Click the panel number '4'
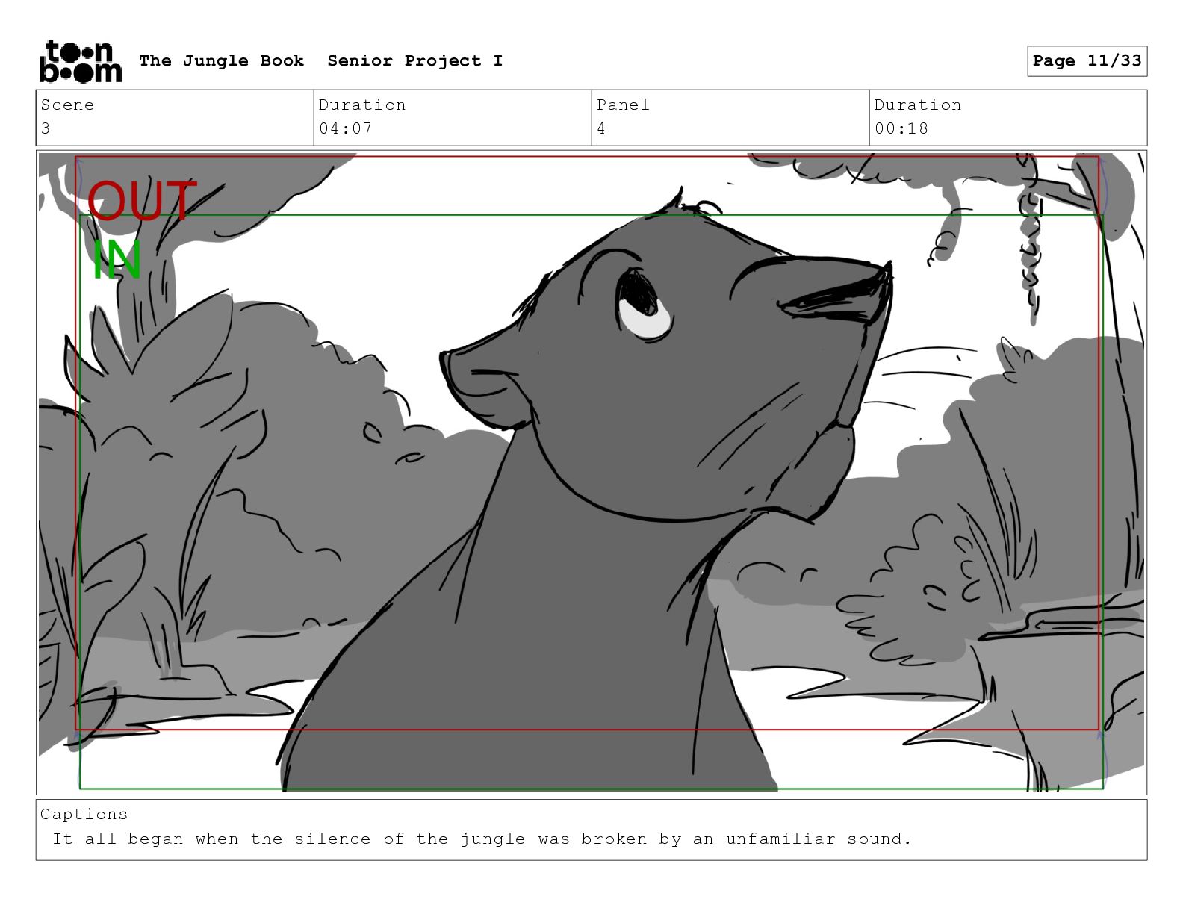This screenshot has width=1183, height=914. click(601, 128)
